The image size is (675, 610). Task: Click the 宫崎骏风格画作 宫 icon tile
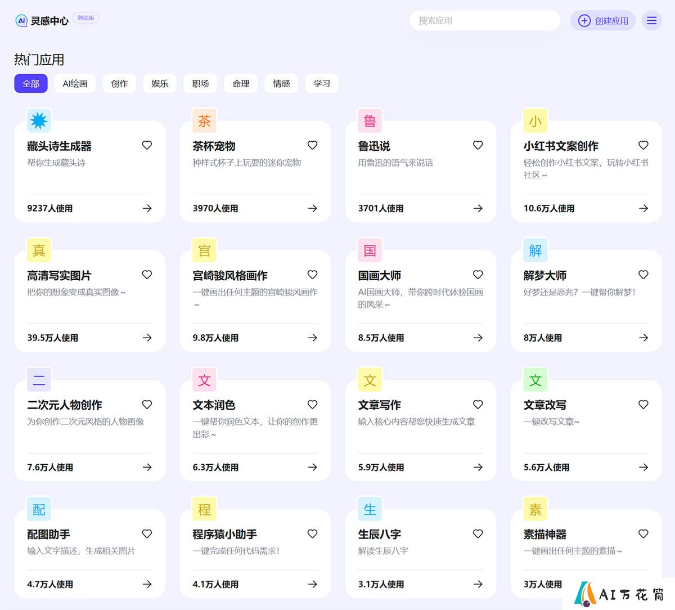pyautogui.click(x=204, y=250)
